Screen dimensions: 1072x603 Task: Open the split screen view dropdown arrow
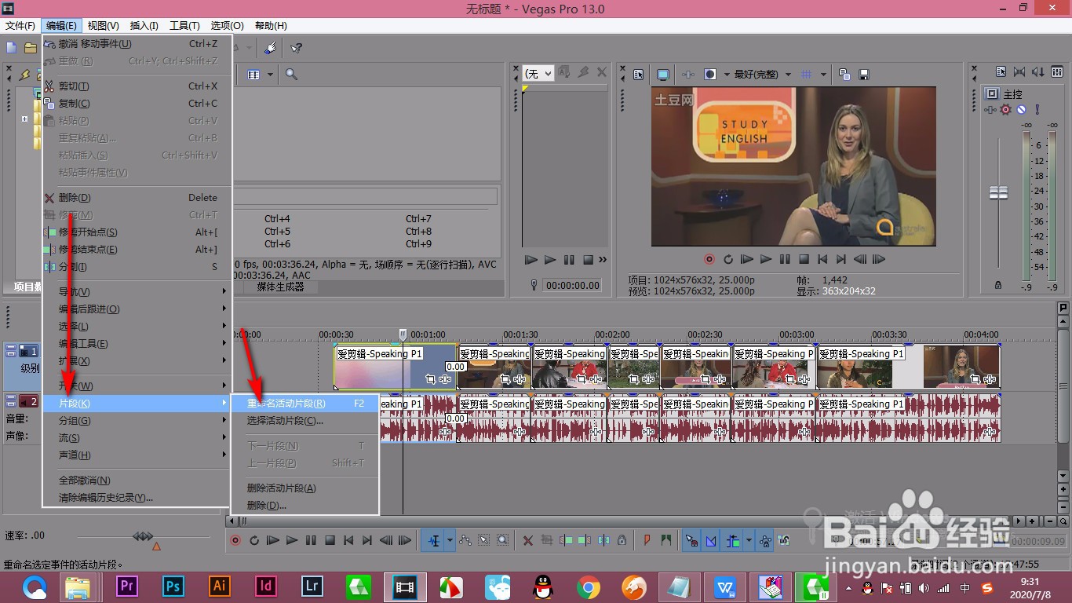tap(727, 75)
